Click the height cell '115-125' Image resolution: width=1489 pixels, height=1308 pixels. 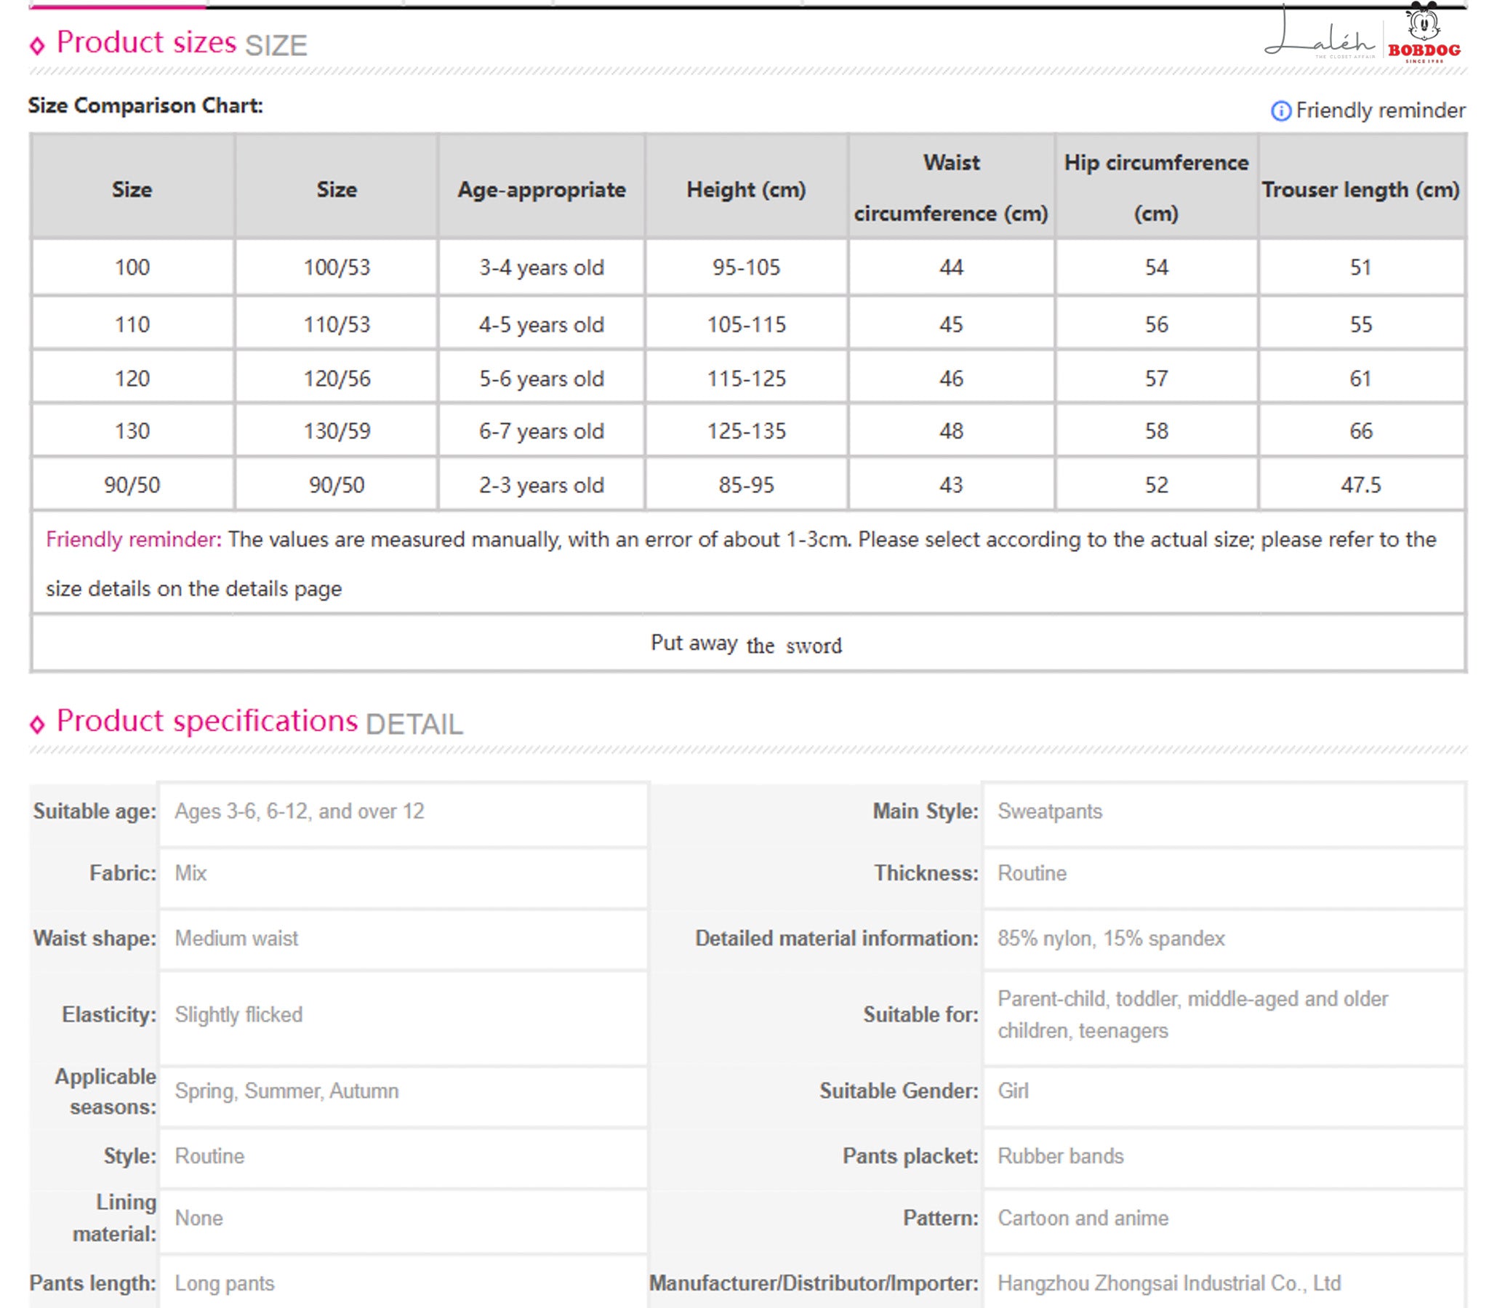point(746,378)
